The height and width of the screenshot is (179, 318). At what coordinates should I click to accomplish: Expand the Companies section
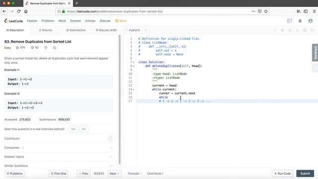click(x=59, y=148)
